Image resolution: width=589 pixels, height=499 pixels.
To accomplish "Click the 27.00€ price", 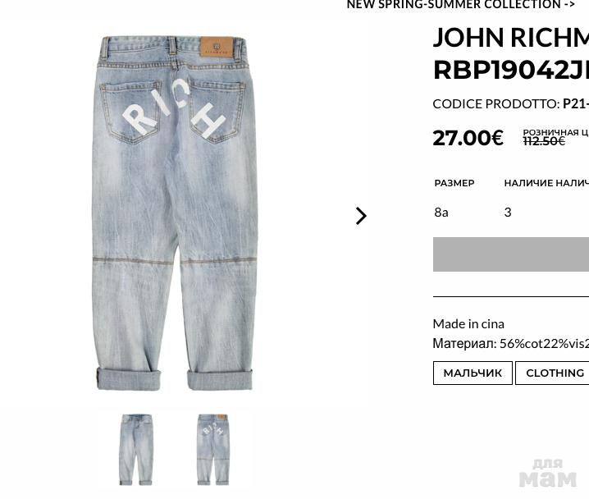I will (x=468, y=138).
